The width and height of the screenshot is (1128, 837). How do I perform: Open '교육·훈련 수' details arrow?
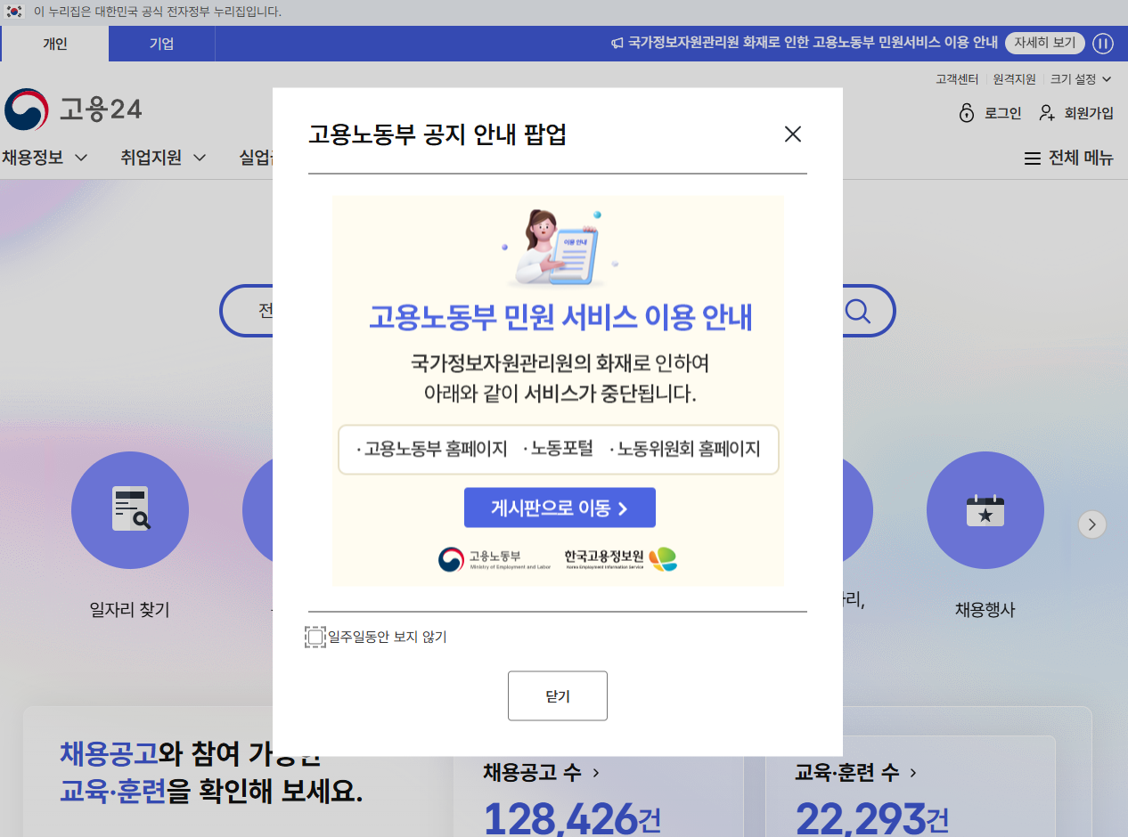(x=913, y=773)
